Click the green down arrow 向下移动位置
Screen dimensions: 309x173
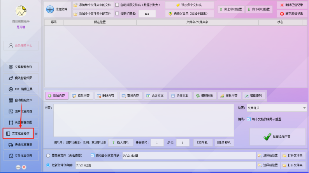click(249, 9)
